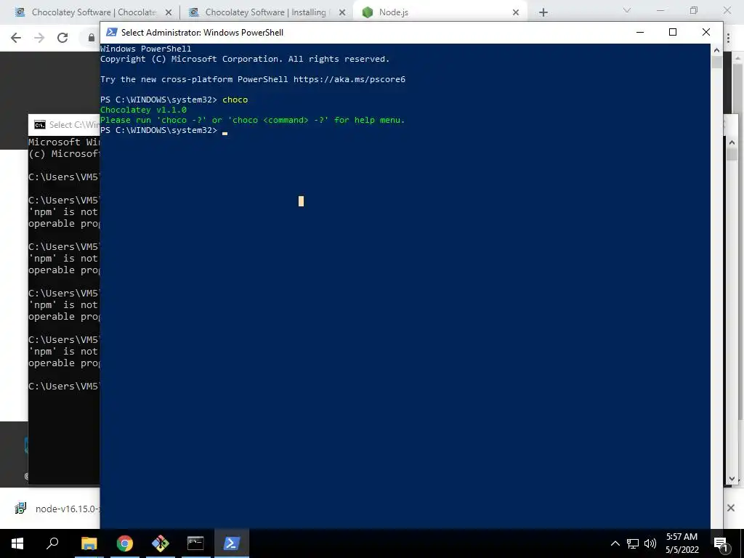The width and height of the screenshot is (744, 558).
Task: Click the PowerShell taskbar icon
Action: click(232, 543)
